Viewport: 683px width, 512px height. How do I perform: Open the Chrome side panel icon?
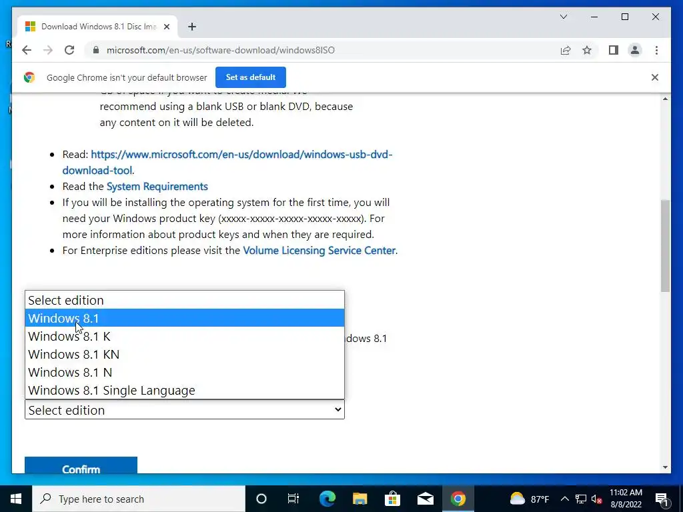point(614,50)
